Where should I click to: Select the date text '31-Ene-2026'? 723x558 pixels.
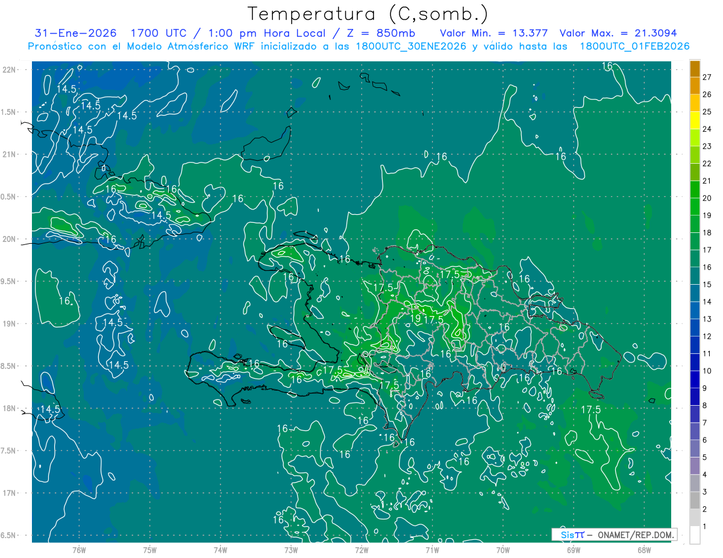(77, 34)
